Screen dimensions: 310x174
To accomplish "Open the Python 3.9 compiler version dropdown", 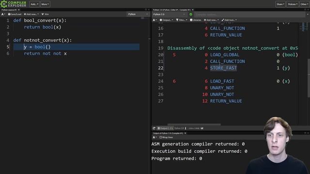I will tap(169, 14).
